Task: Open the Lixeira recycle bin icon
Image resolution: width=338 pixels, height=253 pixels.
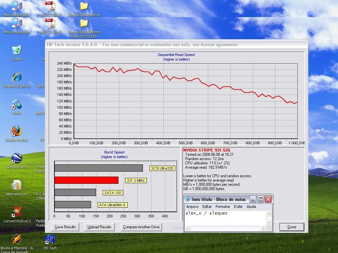Action: (x=17, y=51)
